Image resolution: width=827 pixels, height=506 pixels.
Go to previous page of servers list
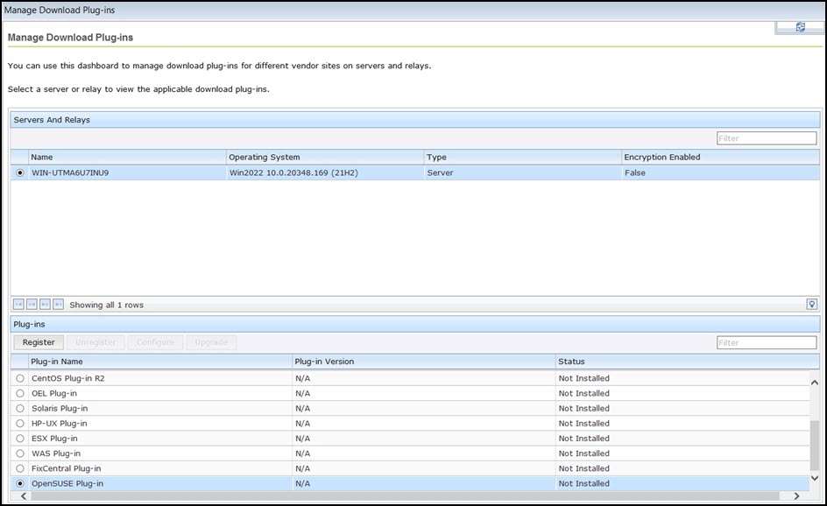coord(32,305)
